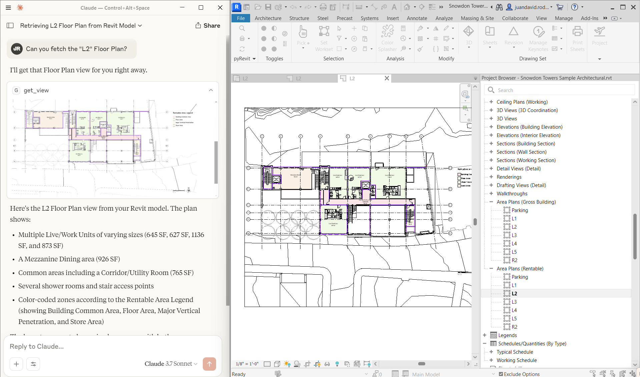Open the Annotate ribbon tab

pyautogui.click(x=417, y=18)
